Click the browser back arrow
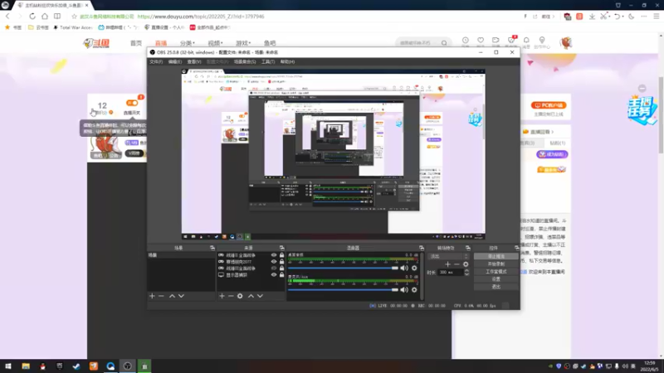664x373 pixels. [x=7, y=17]
